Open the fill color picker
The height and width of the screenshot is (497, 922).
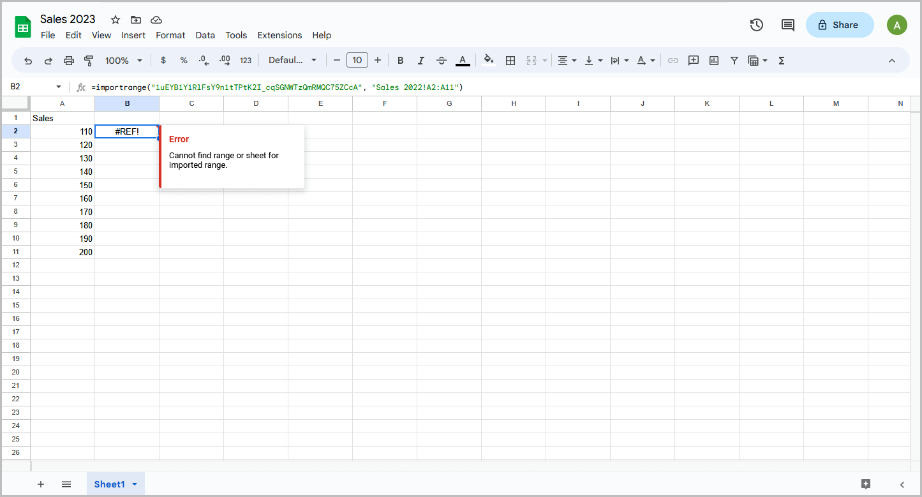coord(488,60)
